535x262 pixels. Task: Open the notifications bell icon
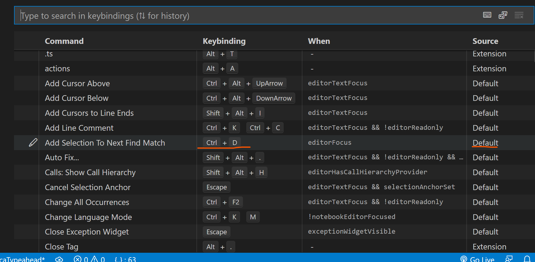[x=527, y=259]
